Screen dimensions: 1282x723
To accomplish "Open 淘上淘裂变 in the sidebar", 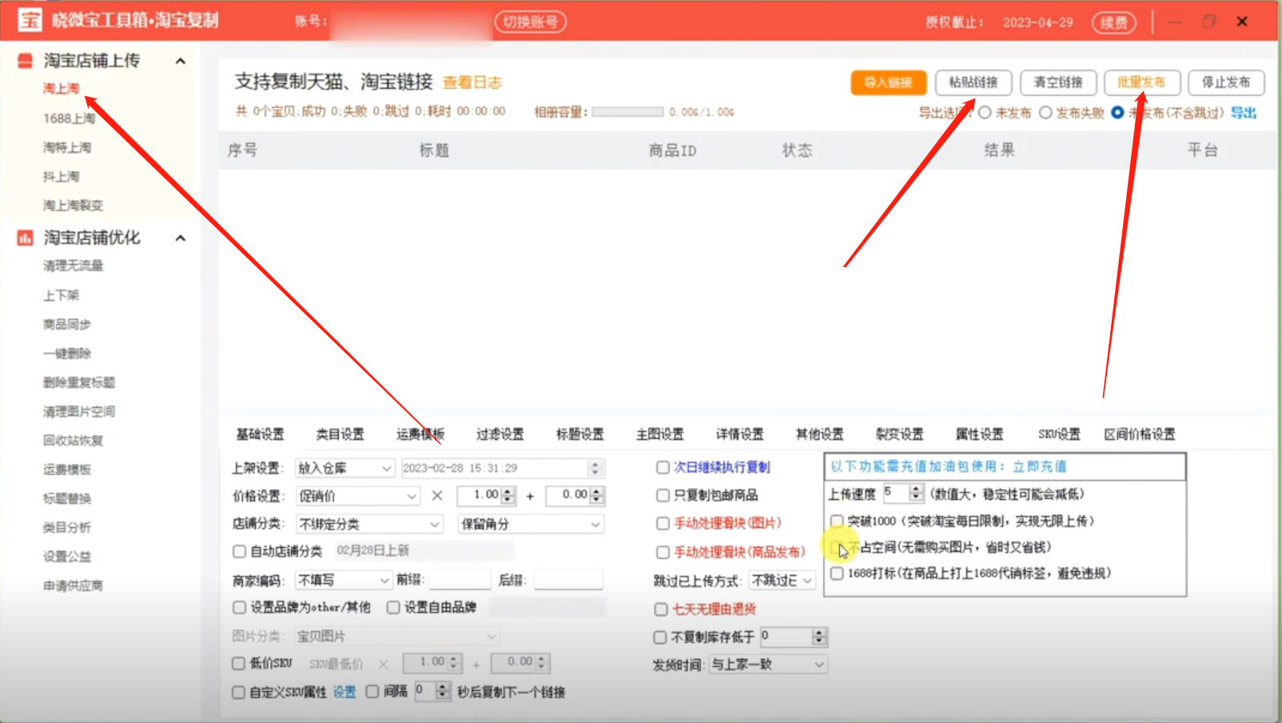I will click(73, 206).
